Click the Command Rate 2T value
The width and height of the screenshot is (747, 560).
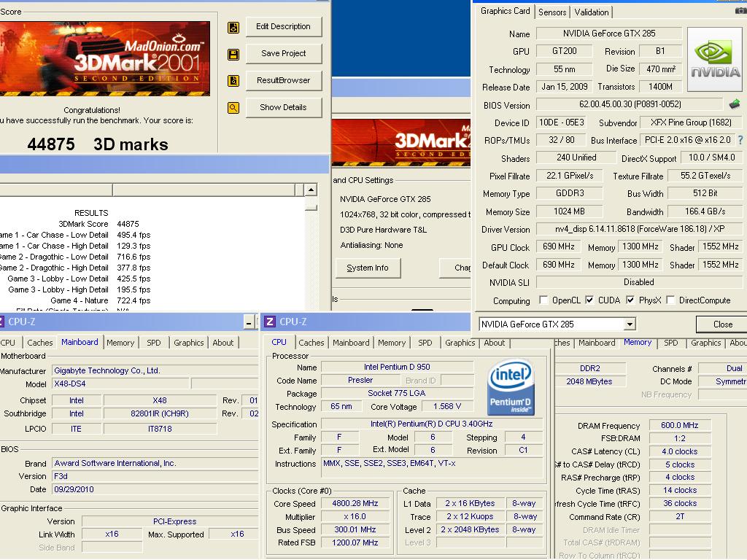(x=679, y=516)
